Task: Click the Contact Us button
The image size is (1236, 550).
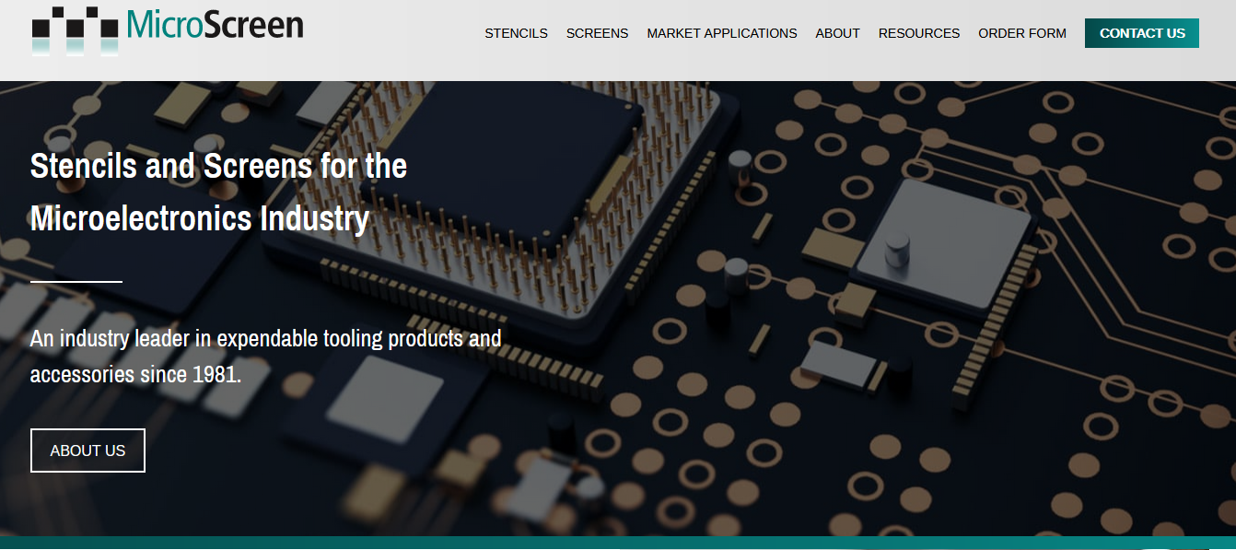Action: [x=1142, y=33]
